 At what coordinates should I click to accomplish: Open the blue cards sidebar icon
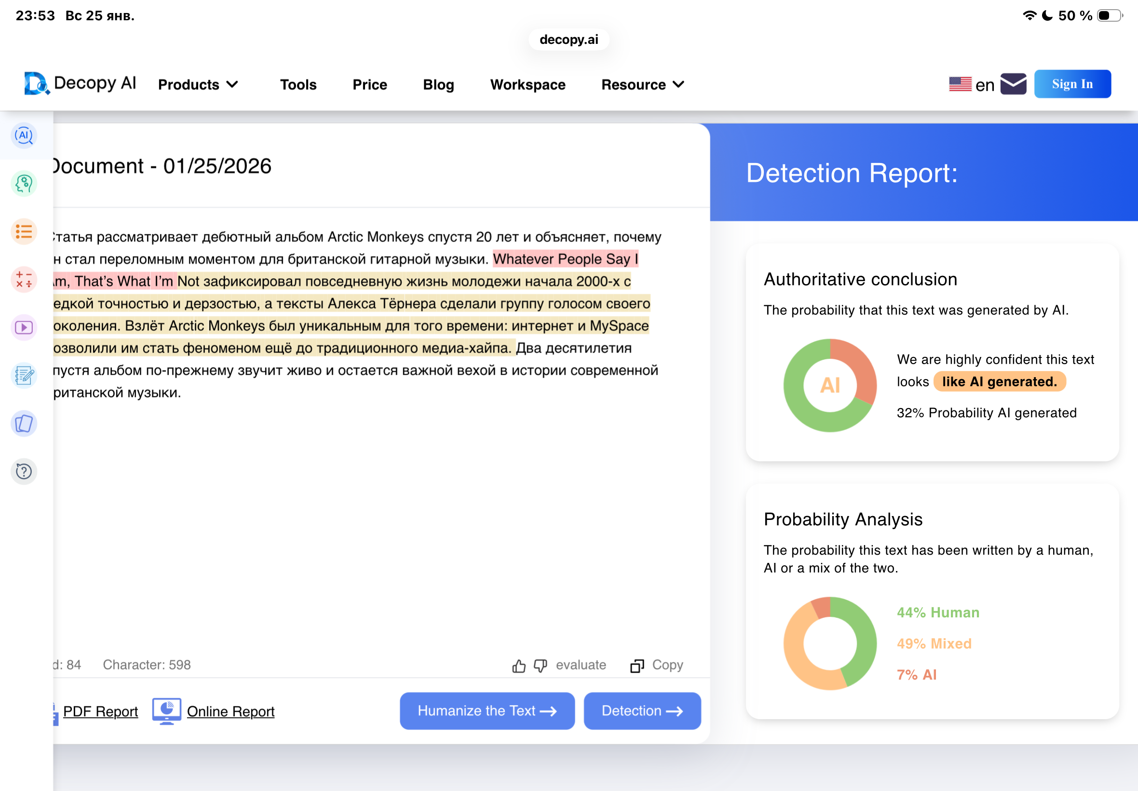[24, 424]
